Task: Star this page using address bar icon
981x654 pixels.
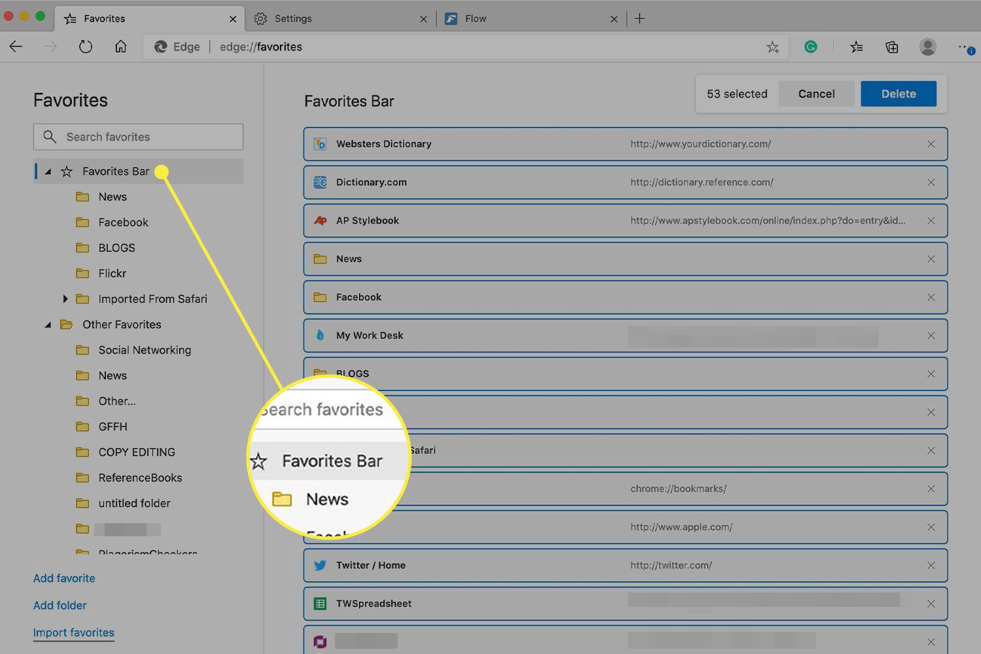Action: tap(772, 47)
